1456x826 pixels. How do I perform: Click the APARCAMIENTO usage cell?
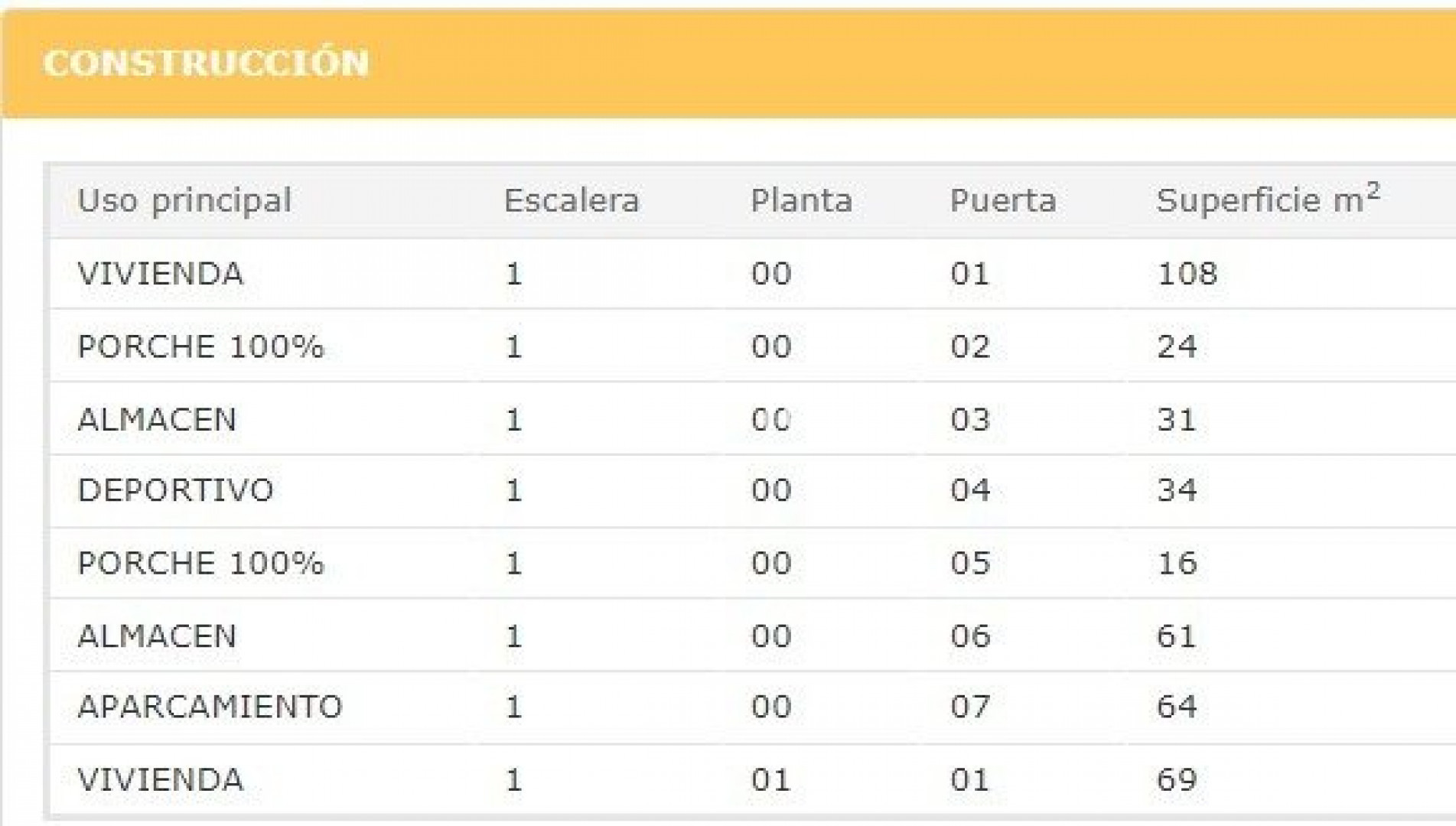pyautogui.click(x=210, y=707)
